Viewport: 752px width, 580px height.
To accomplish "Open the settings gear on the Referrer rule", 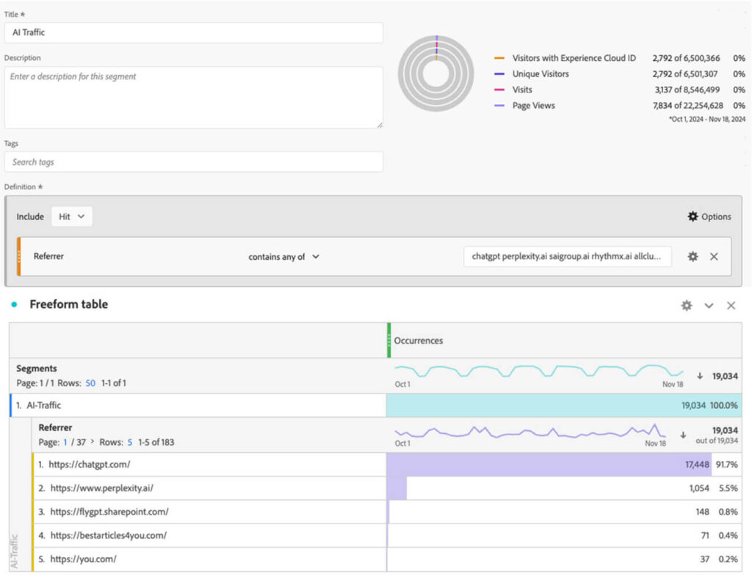I will (x=691, y=256).
